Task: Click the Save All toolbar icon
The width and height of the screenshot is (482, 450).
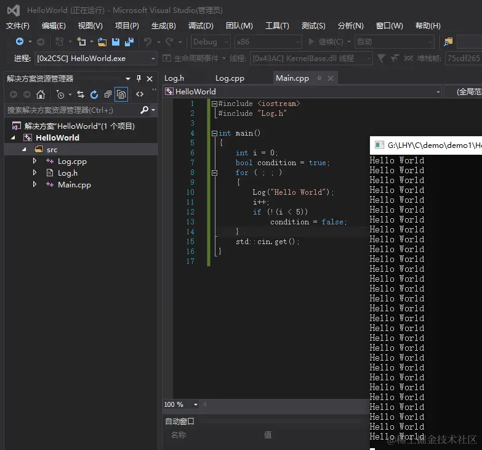Action: pyautogui.click(x=129, y=42)
